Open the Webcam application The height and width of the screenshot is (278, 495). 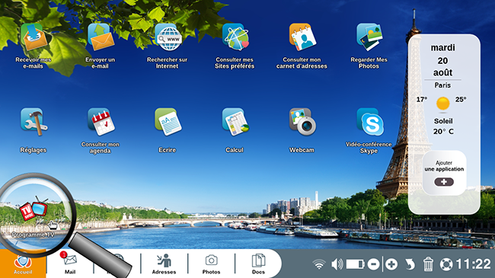click(x=302, y=122)
